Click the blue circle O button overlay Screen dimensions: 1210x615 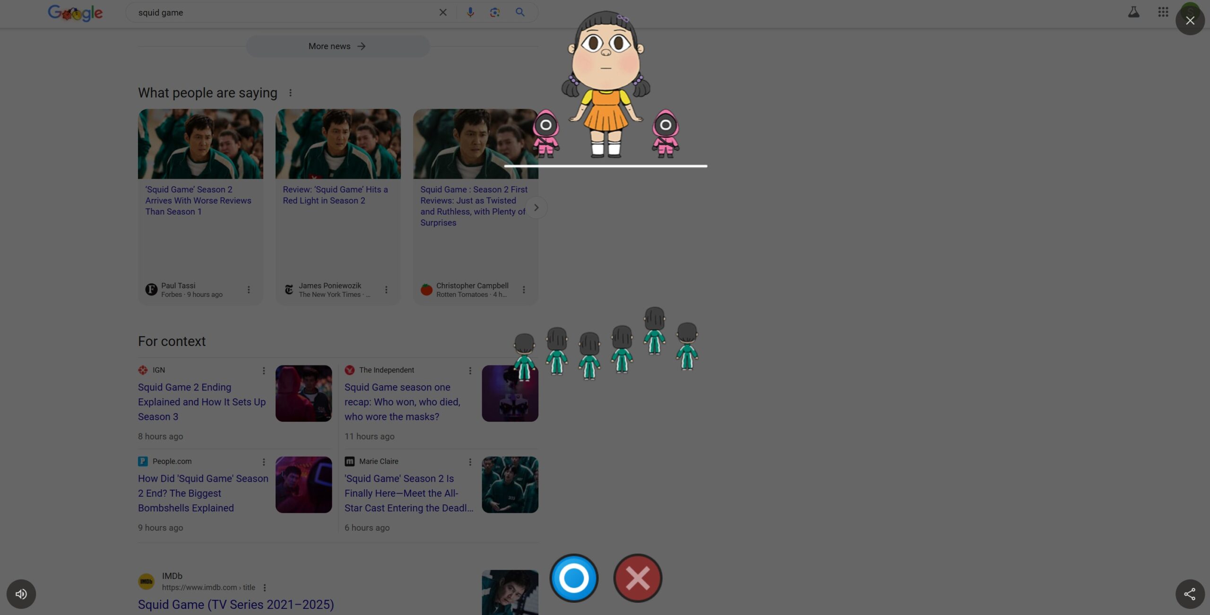(573, 578)
